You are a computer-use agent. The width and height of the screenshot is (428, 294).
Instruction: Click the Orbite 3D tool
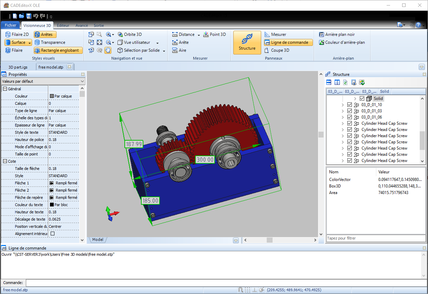(130, 34)
